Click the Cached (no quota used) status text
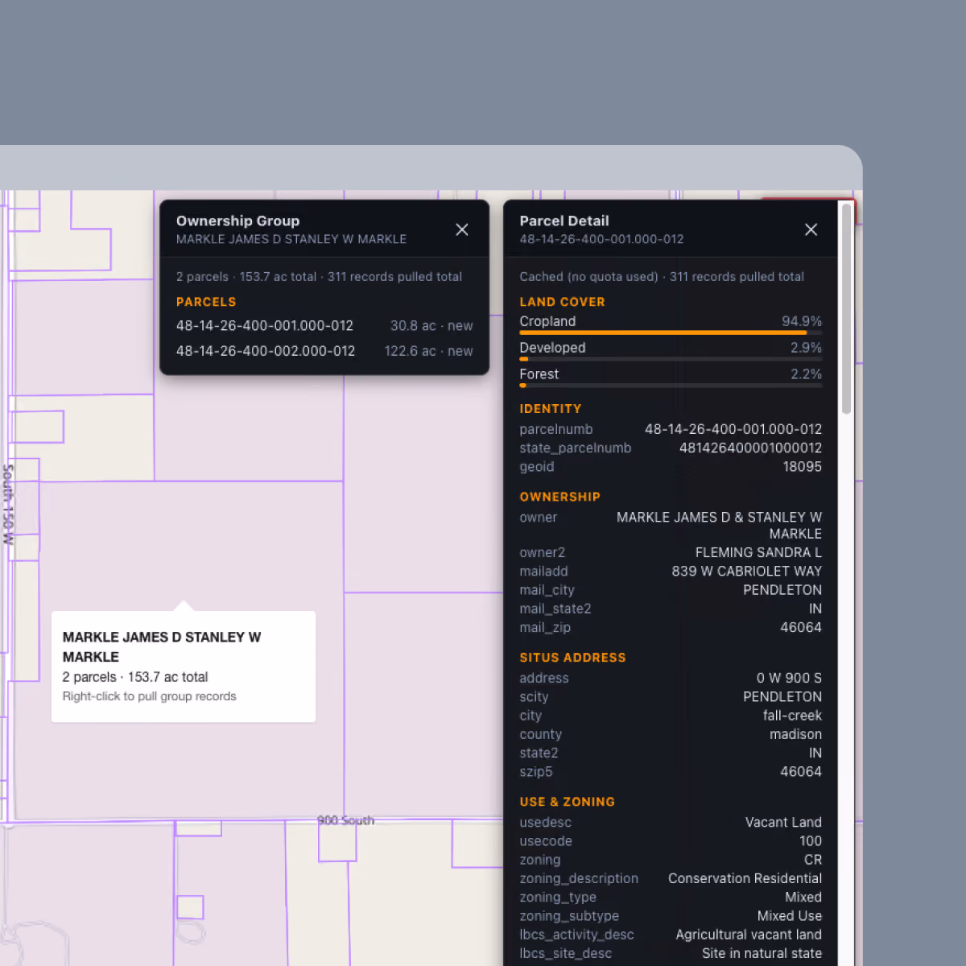Viewport: 966px width, 966px height. click(588, 276)
